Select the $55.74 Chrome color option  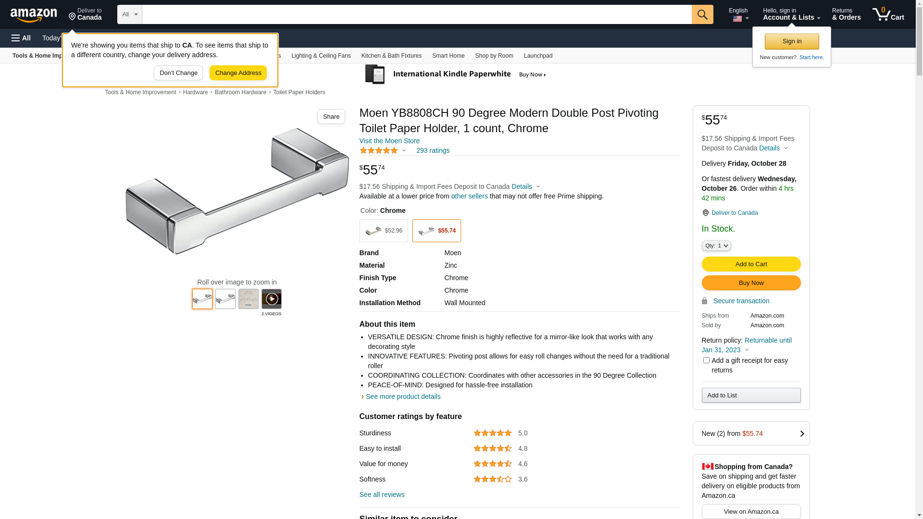click(437, 231)
